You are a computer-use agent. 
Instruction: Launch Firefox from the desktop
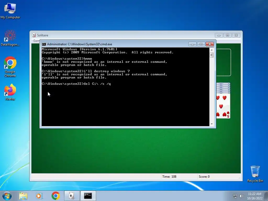10,92
